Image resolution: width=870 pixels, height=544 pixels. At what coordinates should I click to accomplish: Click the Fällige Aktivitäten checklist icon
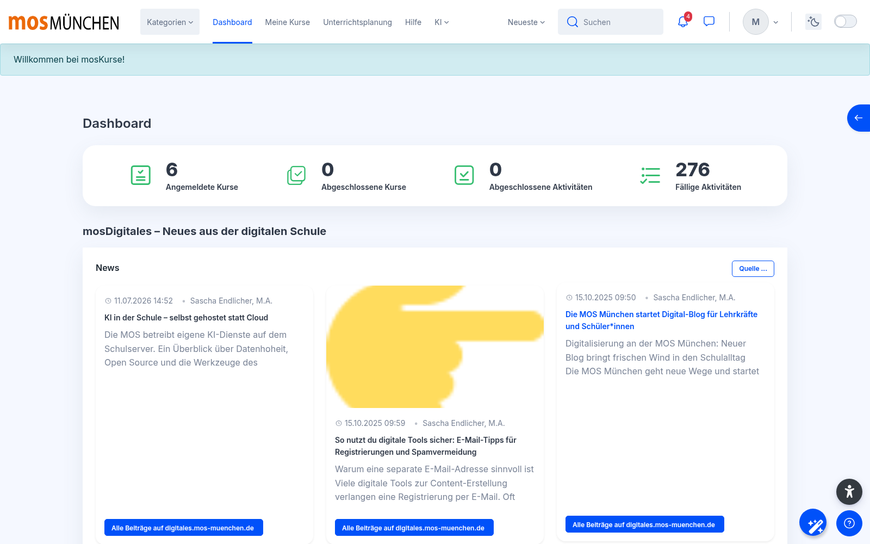650,175
